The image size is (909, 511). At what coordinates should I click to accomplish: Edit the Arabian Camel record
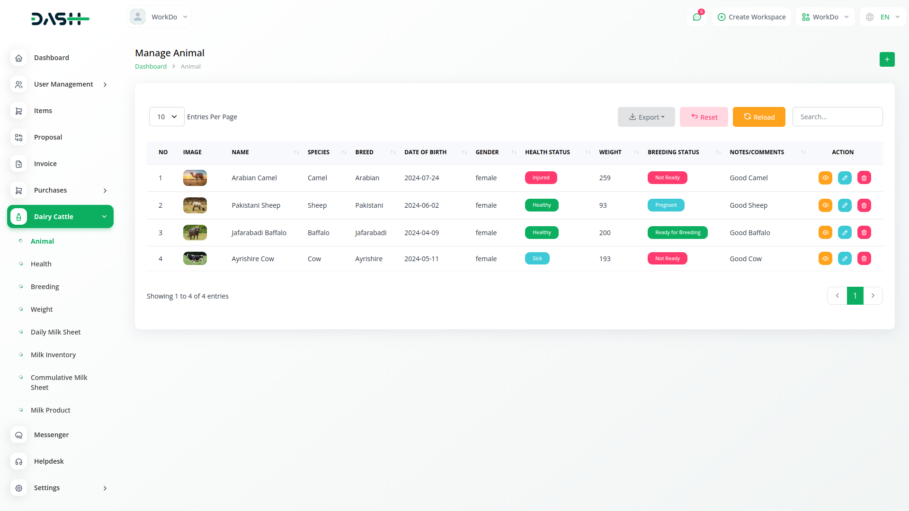845,178
